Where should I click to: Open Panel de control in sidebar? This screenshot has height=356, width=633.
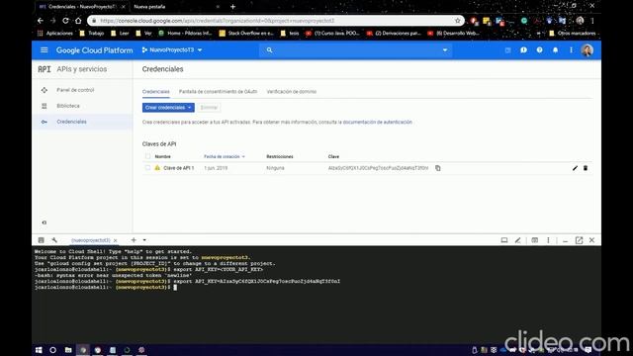[75, 90]
